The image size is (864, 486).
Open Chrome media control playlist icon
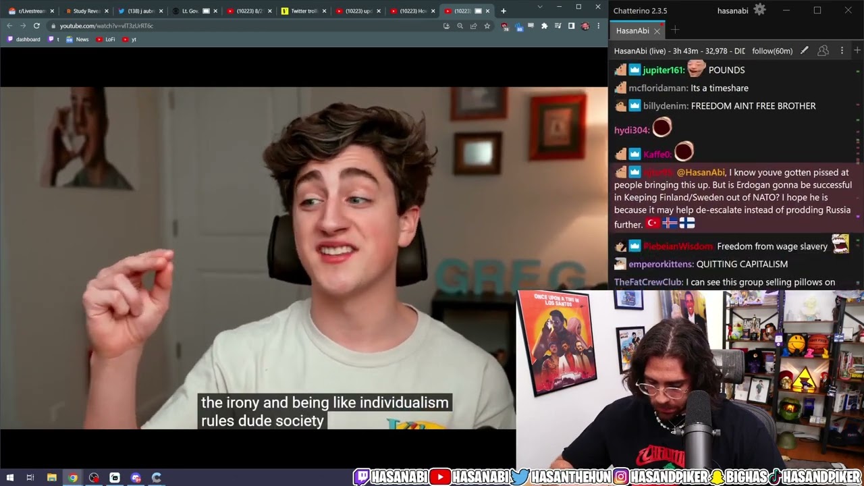point(558,26)
